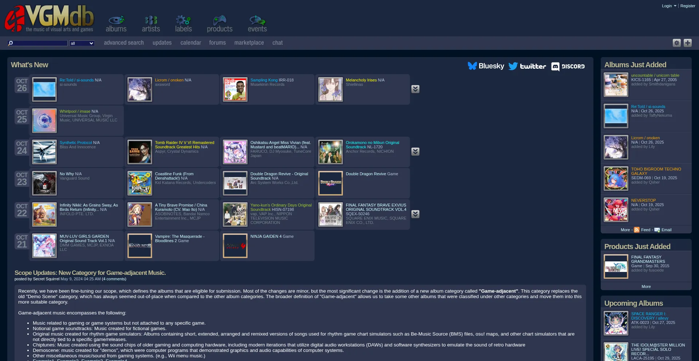This screenshot has width=699, height=361.
Task: Go to the marketplace menu item
Action: click(249, 43)
